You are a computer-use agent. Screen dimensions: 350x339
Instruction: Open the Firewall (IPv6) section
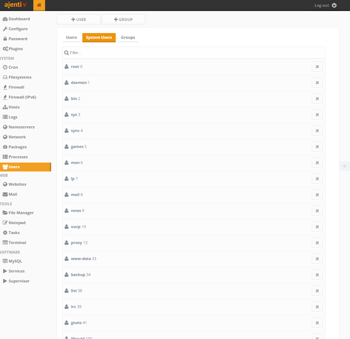point(22,97)
